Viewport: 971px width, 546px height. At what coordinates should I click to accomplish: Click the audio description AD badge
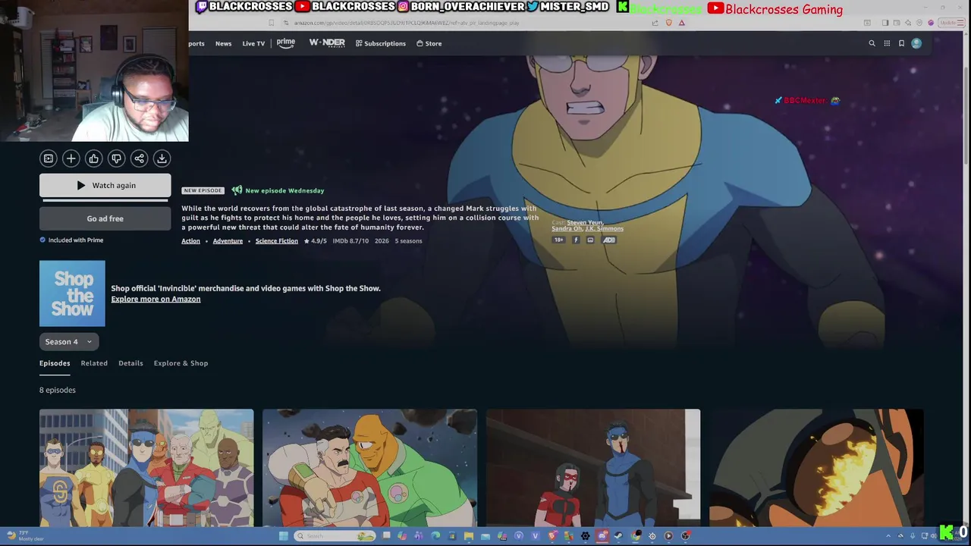(609, 240)
